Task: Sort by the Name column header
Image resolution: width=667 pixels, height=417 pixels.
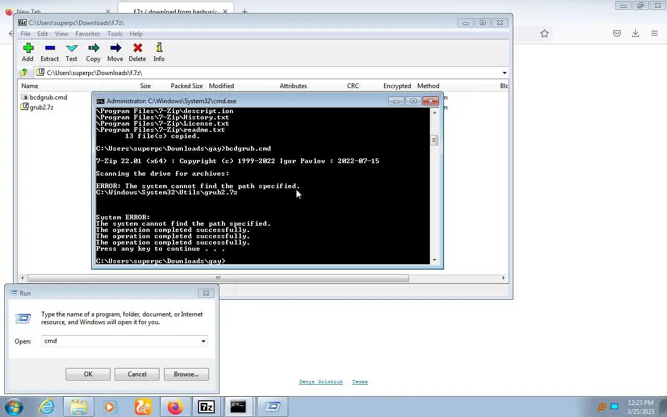Action: click(59, 86)
